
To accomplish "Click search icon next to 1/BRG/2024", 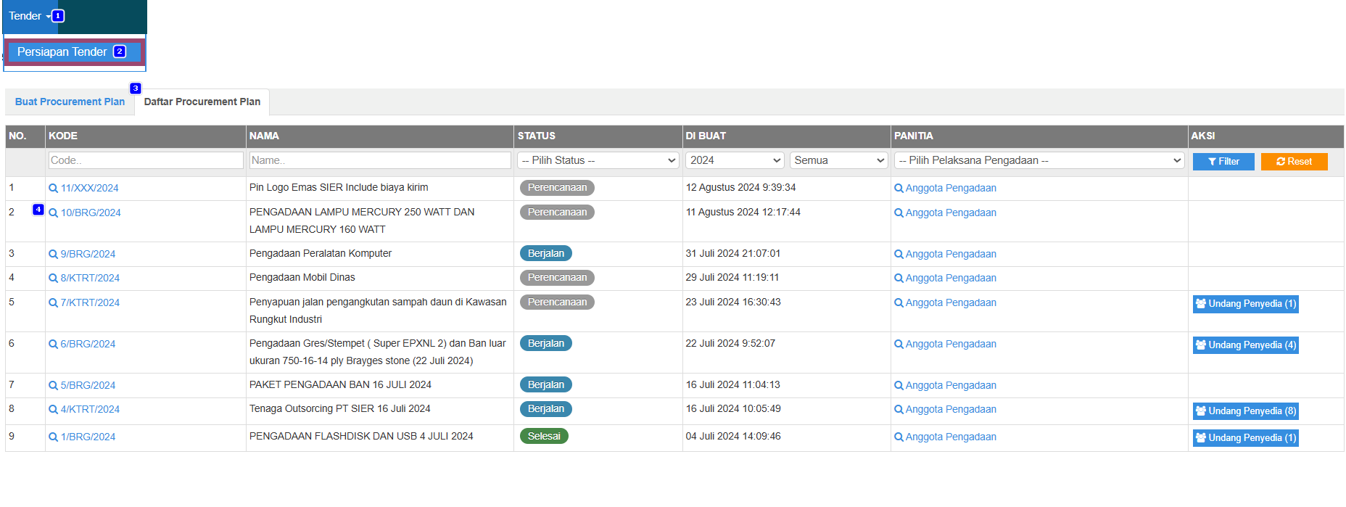I will coord(53,437).
